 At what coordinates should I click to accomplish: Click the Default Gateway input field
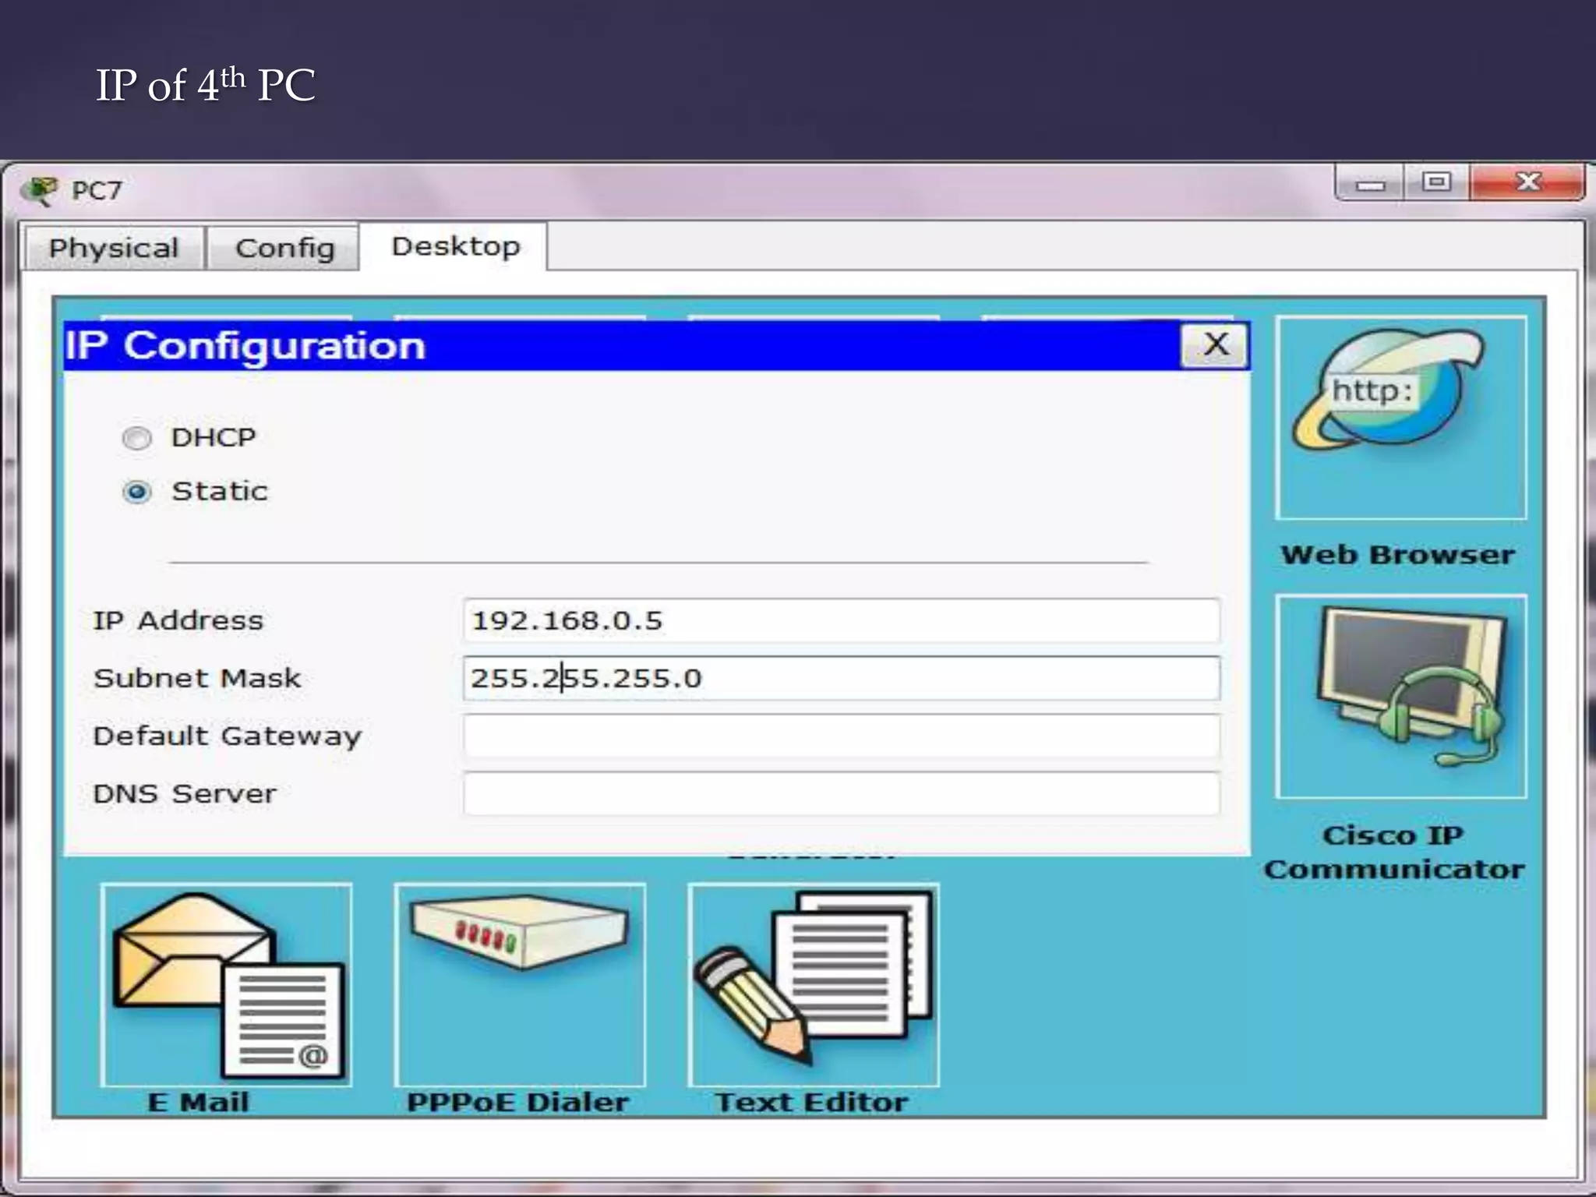click(x=840, y=736)
